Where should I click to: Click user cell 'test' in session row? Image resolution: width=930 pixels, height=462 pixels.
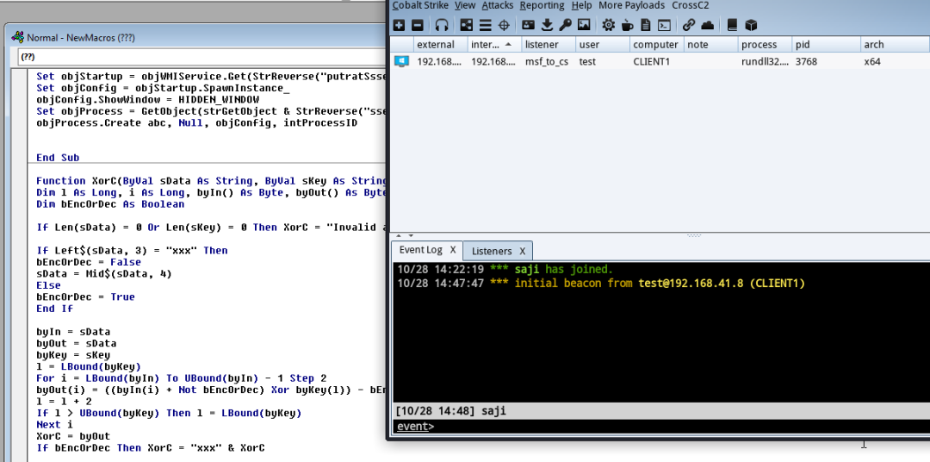point(602,61)
